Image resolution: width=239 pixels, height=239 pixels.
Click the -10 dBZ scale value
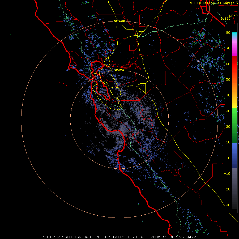coord(227,173)
